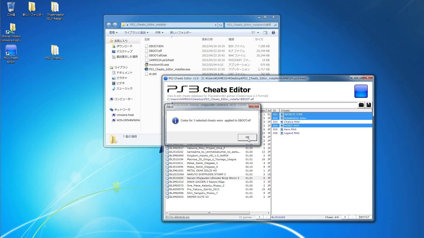Select SNIPER ELITE V2 row
424x238 pixels.
click(218, 197)
